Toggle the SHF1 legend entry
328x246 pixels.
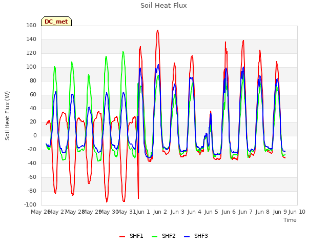(x=131, y=236)
